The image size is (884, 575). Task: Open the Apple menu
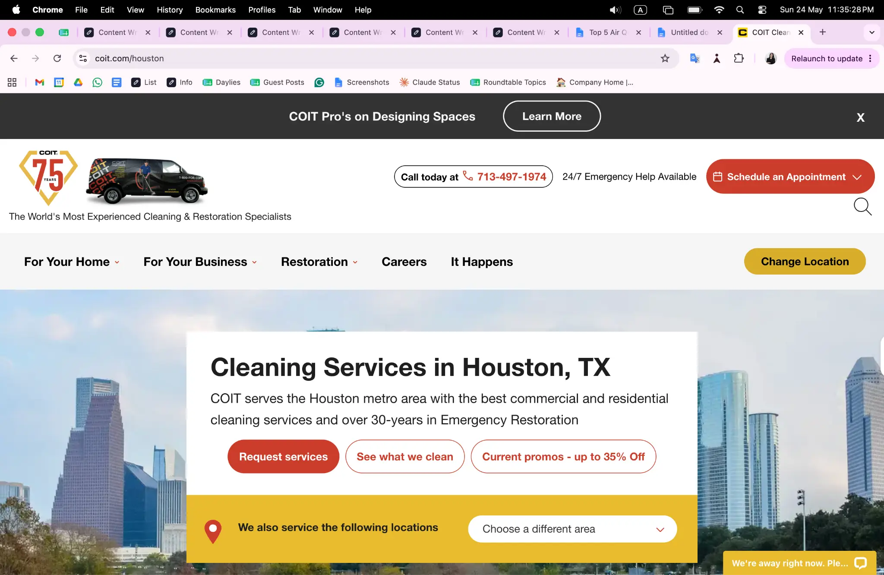(x=16, y=9)
